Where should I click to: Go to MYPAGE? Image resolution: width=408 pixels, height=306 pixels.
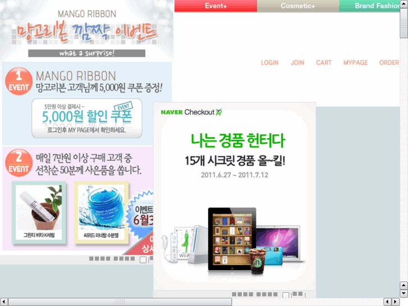pos(355,62)
